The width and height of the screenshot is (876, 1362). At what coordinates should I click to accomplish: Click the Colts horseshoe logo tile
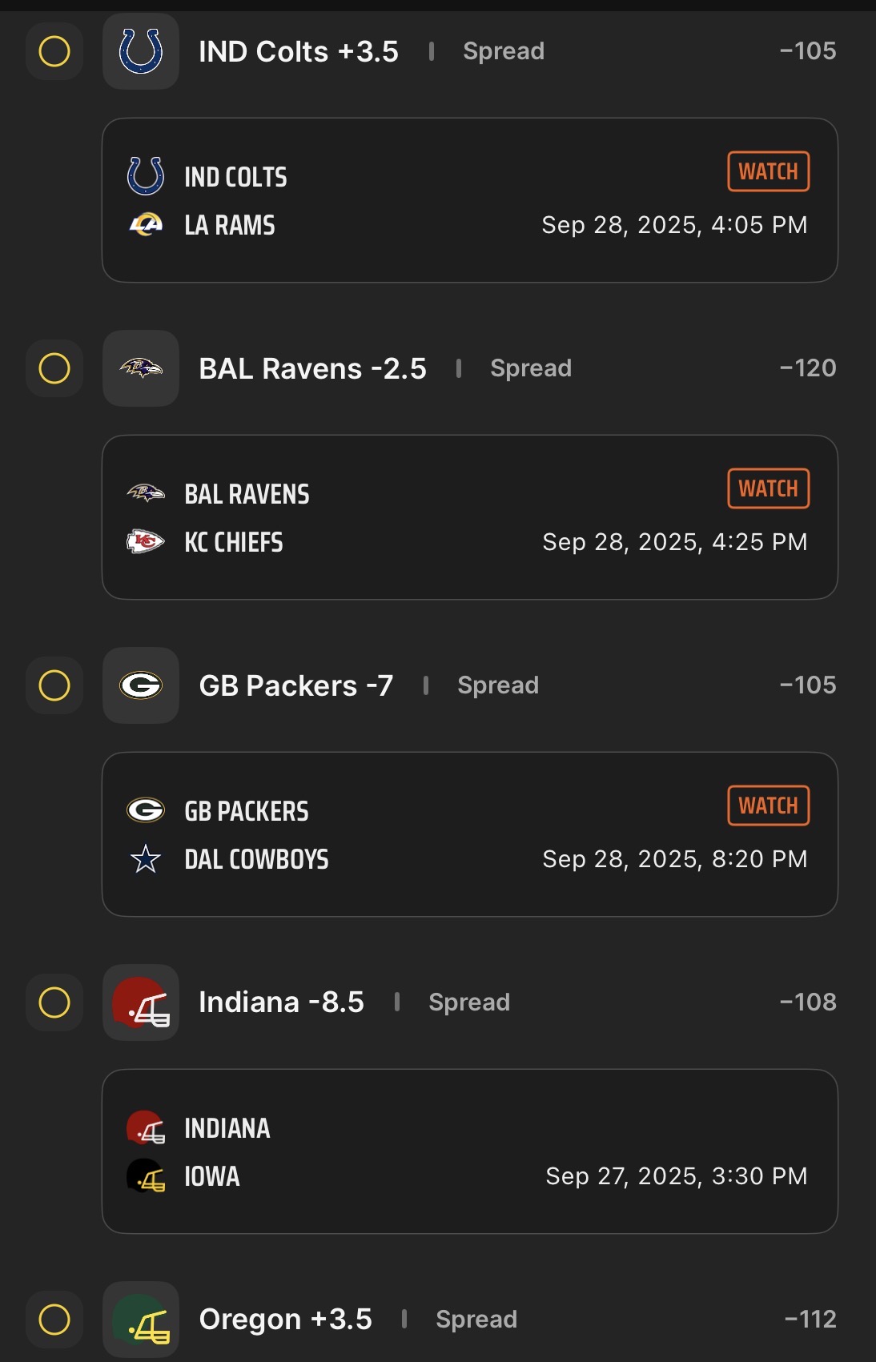tap(141, 51)
